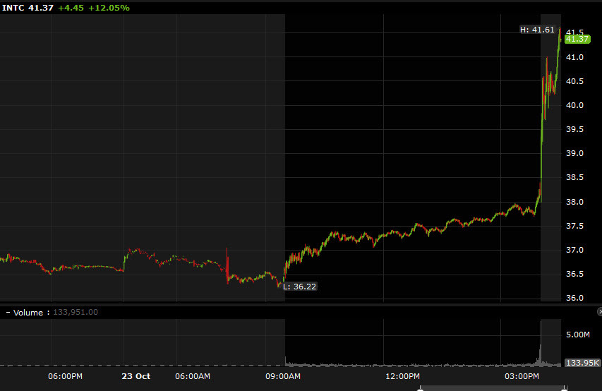Select the H: 41.61 high marker
Screen dimensions: 602x391
tap(536, 30)
